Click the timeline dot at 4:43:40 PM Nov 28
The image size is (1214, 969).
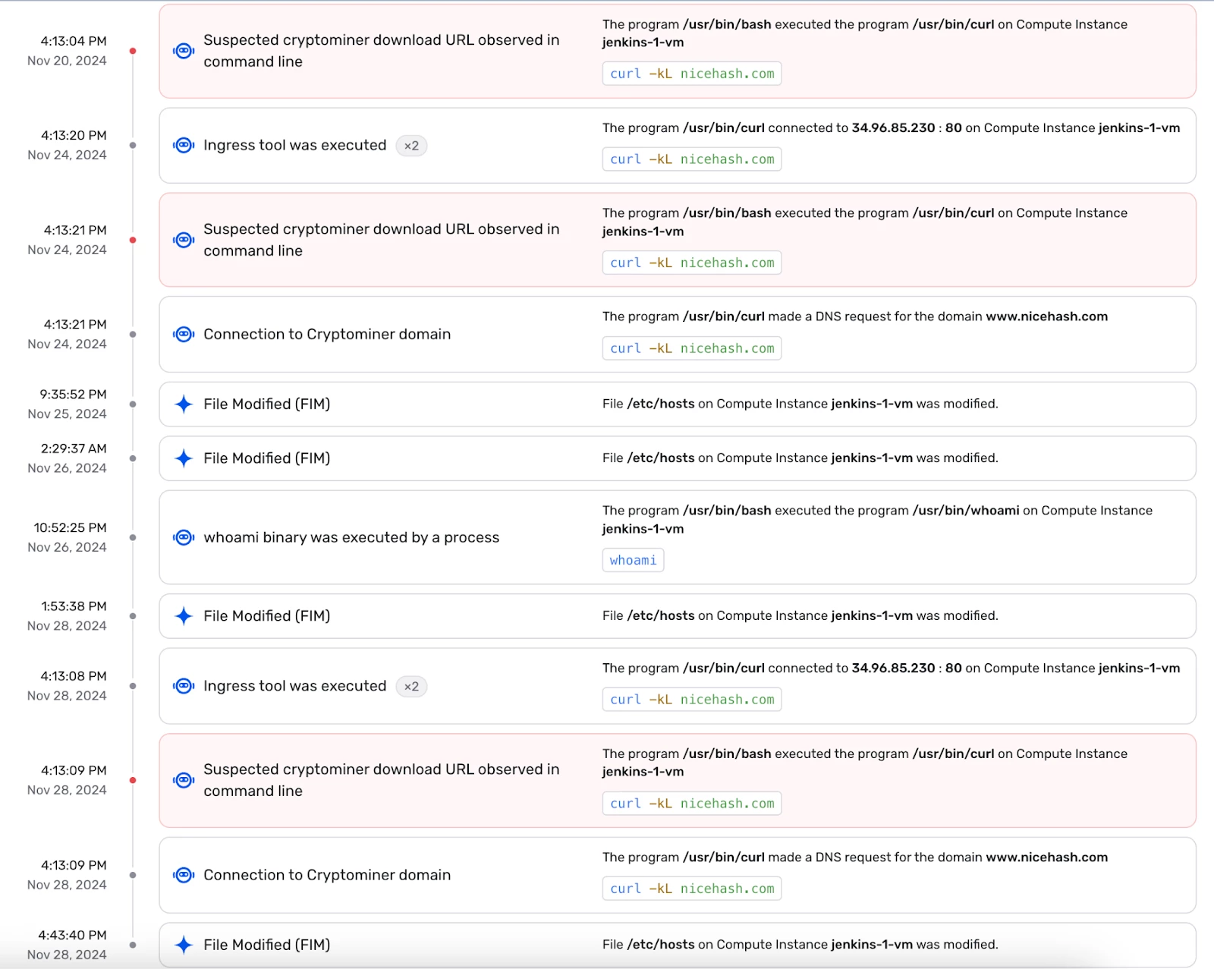(133, 945)
